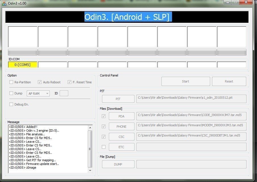257x182 pixels.
Task: Click the ETC file button
Action: (121, 147)
